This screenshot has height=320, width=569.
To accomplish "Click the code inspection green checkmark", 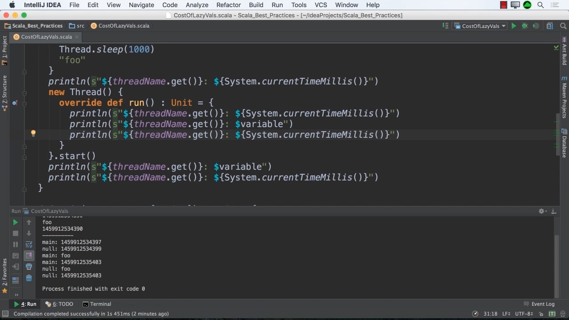I will click(556, 47).
